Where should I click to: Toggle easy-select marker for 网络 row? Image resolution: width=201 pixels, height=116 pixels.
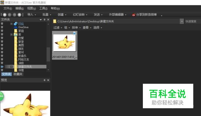(x=2, y=24)
